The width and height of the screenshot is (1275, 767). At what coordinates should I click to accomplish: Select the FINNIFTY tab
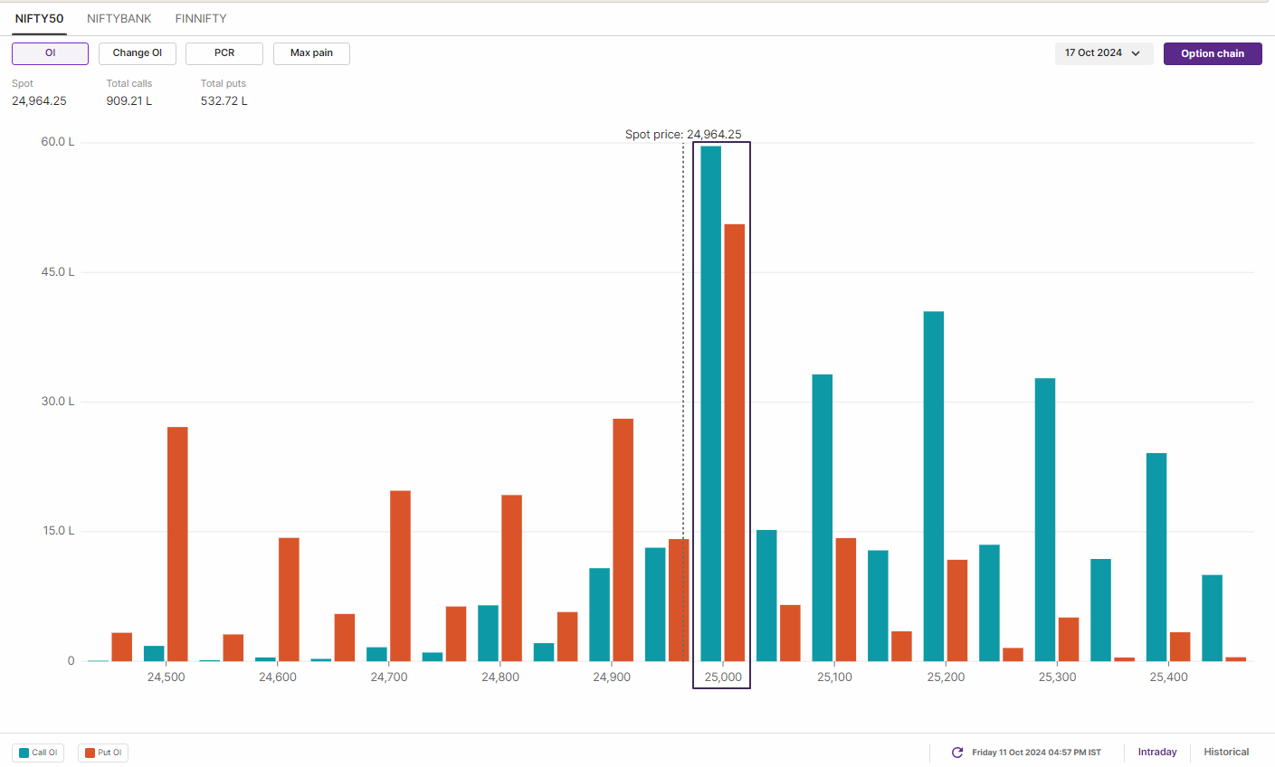pyautogui.click(x=201, y=18)
